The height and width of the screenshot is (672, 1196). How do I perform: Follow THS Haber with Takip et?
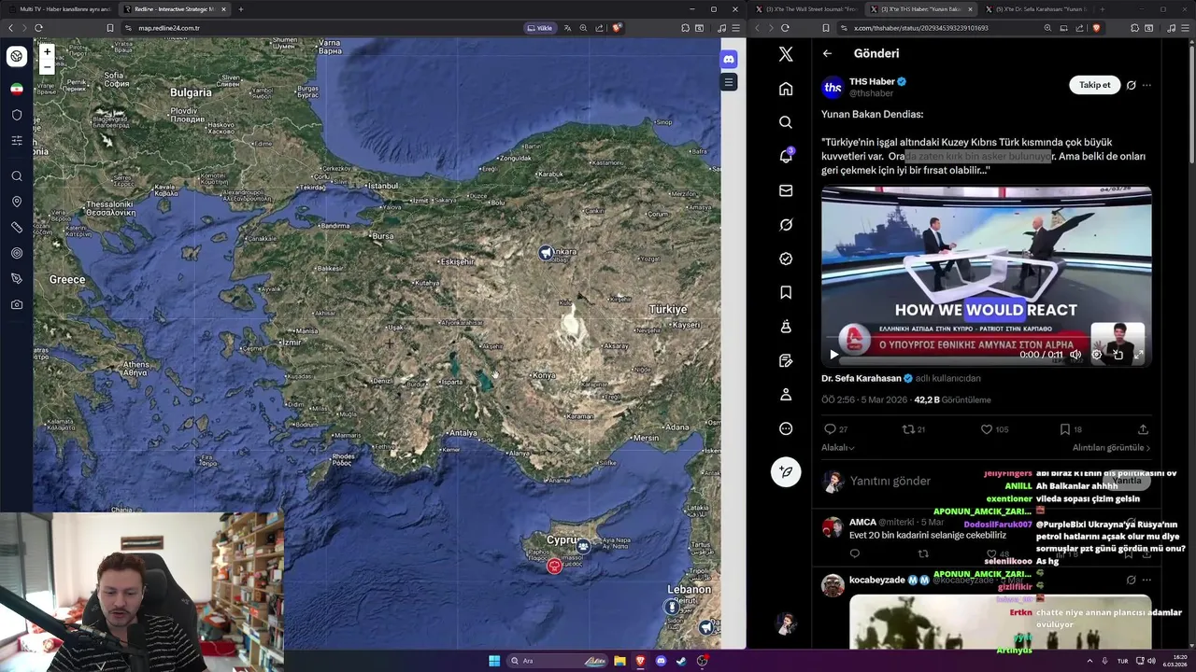pos(1094,85)
